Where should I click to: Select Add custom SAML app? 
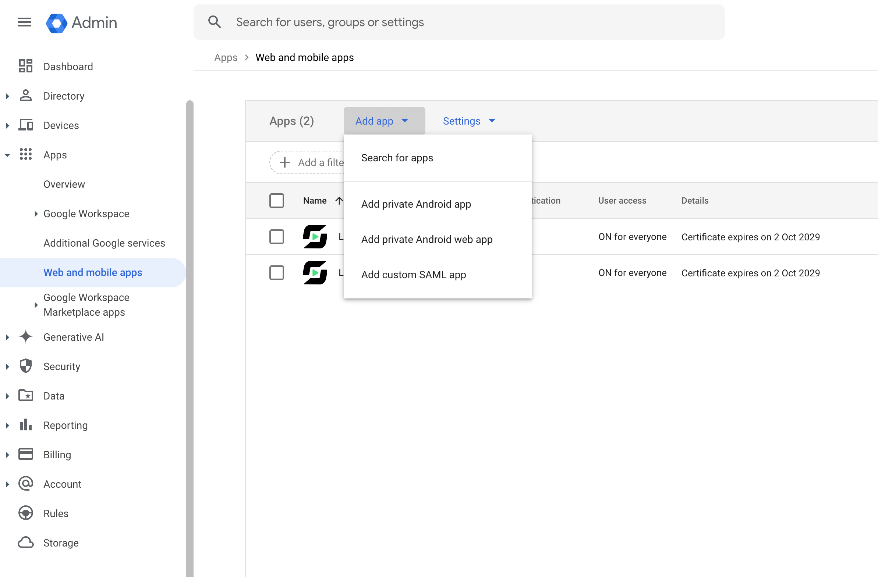point(438,275)
